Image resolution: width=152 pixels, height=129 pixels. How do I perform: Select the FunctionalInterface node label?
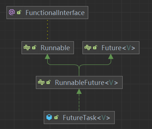pyautogui.click(x=55, y=13)
